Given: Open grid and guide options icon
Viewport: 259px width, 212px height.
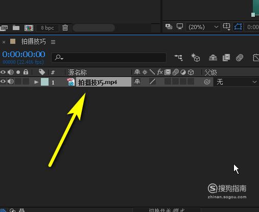Looking at the screenshot, I should [x=226, y=26].
